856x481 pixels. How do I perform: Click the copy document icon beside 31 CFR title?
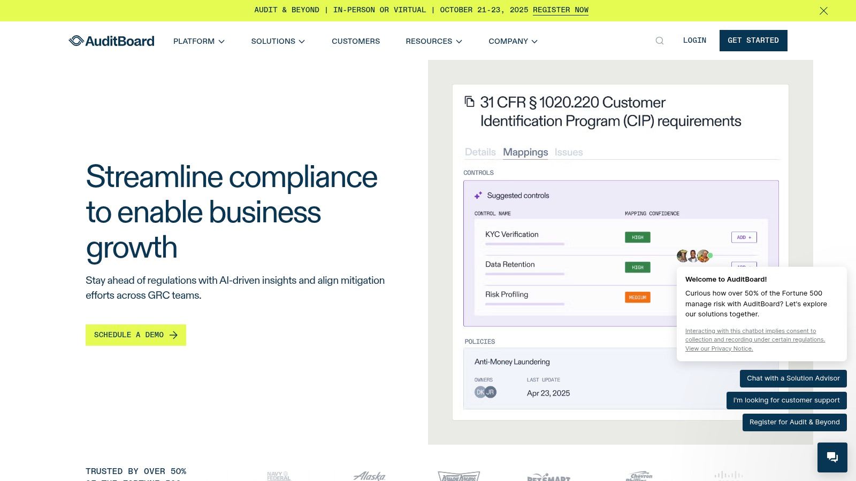[x=469, y=102]
